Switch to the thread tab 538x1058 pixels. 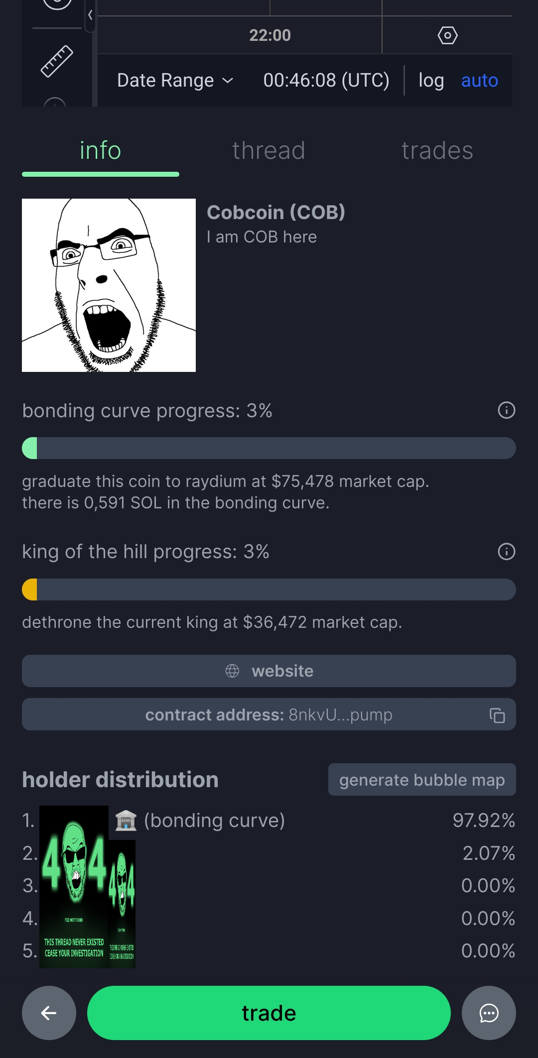pos(269,151)
